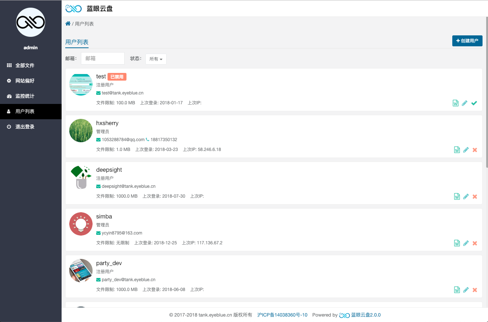This screenshot has width=488, height=322.
Task: Click the home icon in the breadcrumb
Action: pyautogui.click(x=68, y=24)
